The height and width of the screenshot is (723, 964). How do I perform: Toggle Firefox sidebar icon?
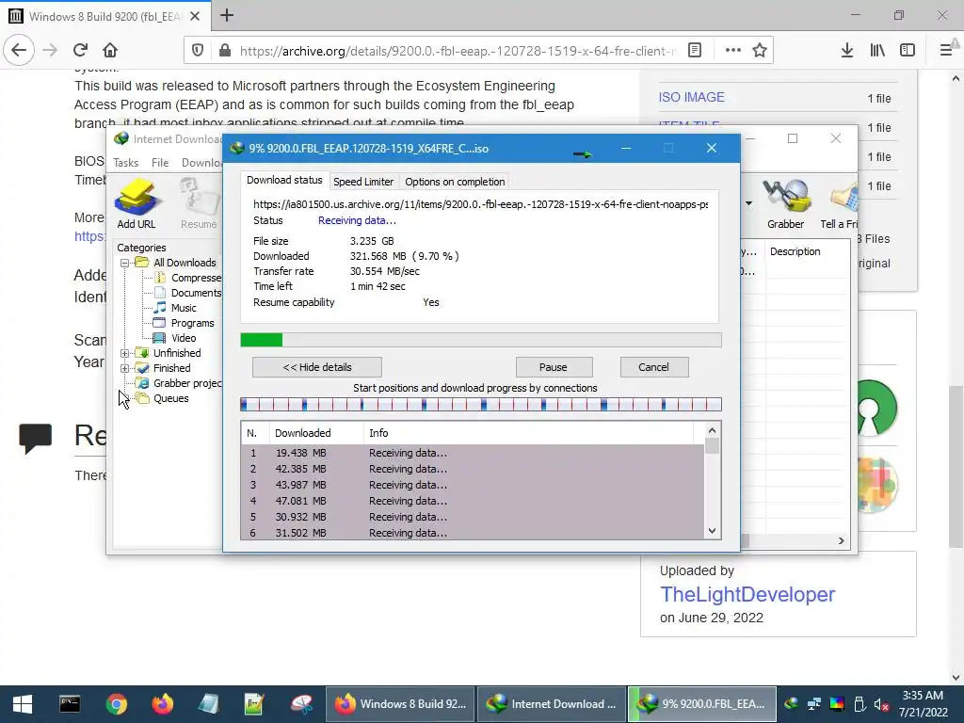[908, 51]
